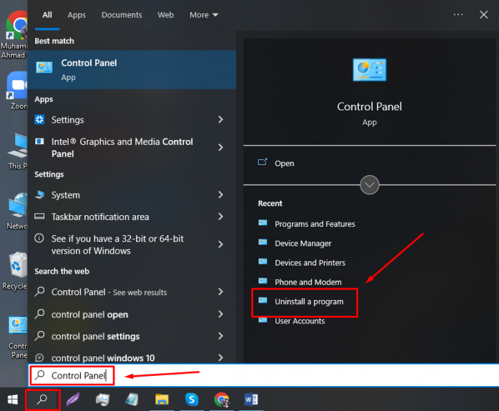Open Device Manager from Recent list
Screen dimensions: 499x411
(303, 243)
